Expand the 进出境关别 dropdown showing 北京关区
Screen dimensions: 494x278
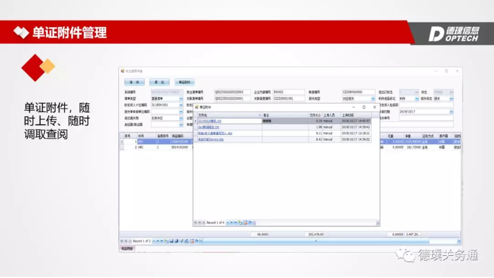click(x=181, y=118)
